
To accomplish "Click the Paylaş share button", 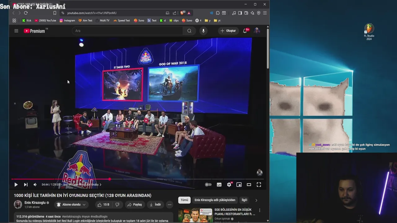I will click(x=135, y=205).
